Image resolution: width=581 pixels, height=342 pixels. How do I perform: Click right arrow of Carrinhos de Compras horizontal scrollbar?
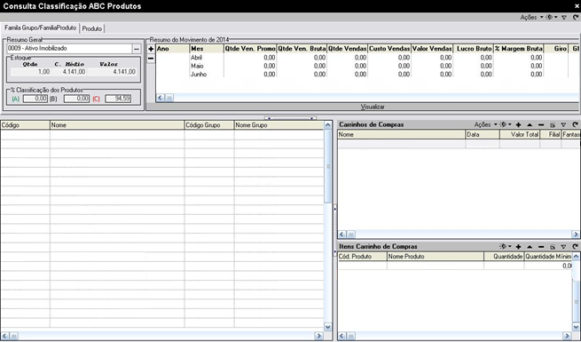575,235
